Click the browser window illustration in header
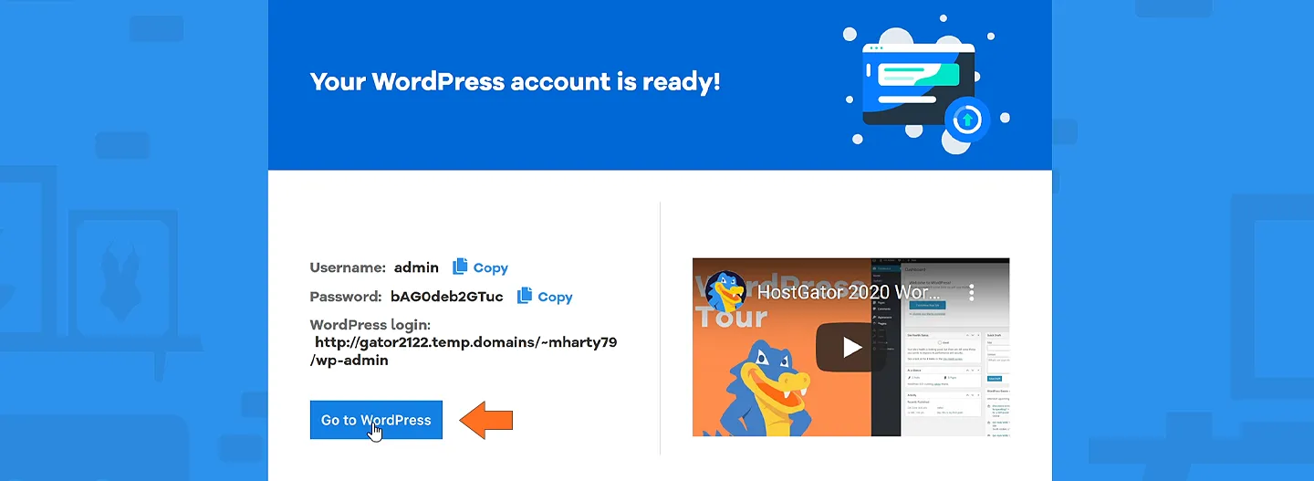This screenshot has width=1314, height=481. tap(918, 84)
